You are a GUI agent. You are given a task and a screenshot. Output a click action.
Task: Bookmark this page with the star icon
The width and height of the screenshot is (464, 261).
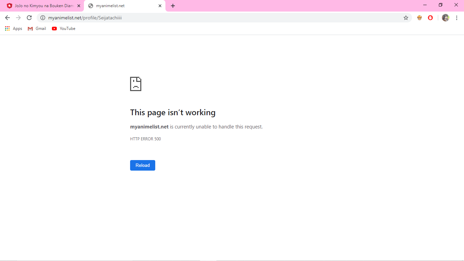[406, 18]
